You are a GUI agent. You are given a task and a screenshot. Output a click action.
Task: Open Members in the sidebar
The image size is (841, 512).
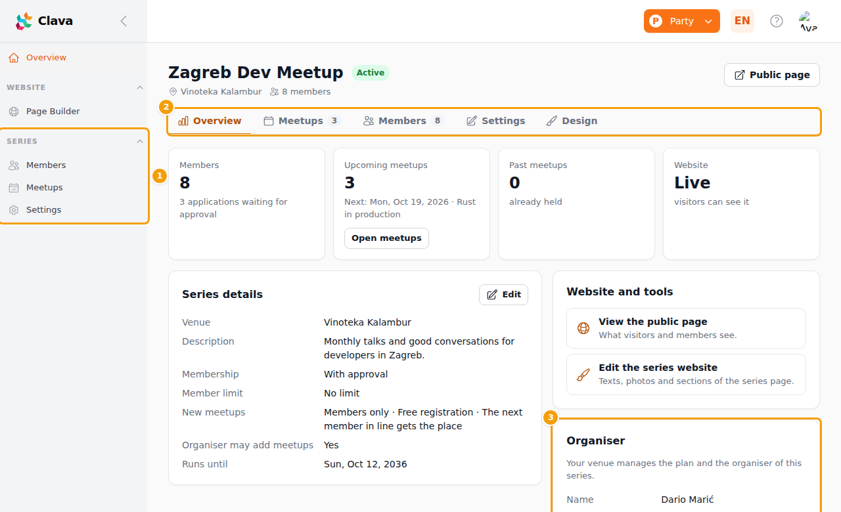tap(74, 165)
